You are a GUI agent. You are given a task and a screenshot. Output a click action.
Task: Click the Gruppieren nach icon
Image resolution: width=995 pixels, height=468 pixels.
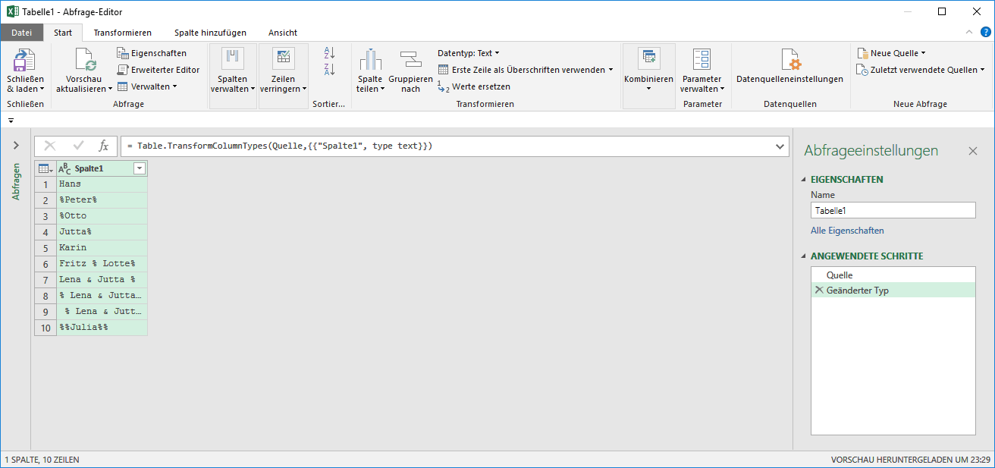(410, 59)
